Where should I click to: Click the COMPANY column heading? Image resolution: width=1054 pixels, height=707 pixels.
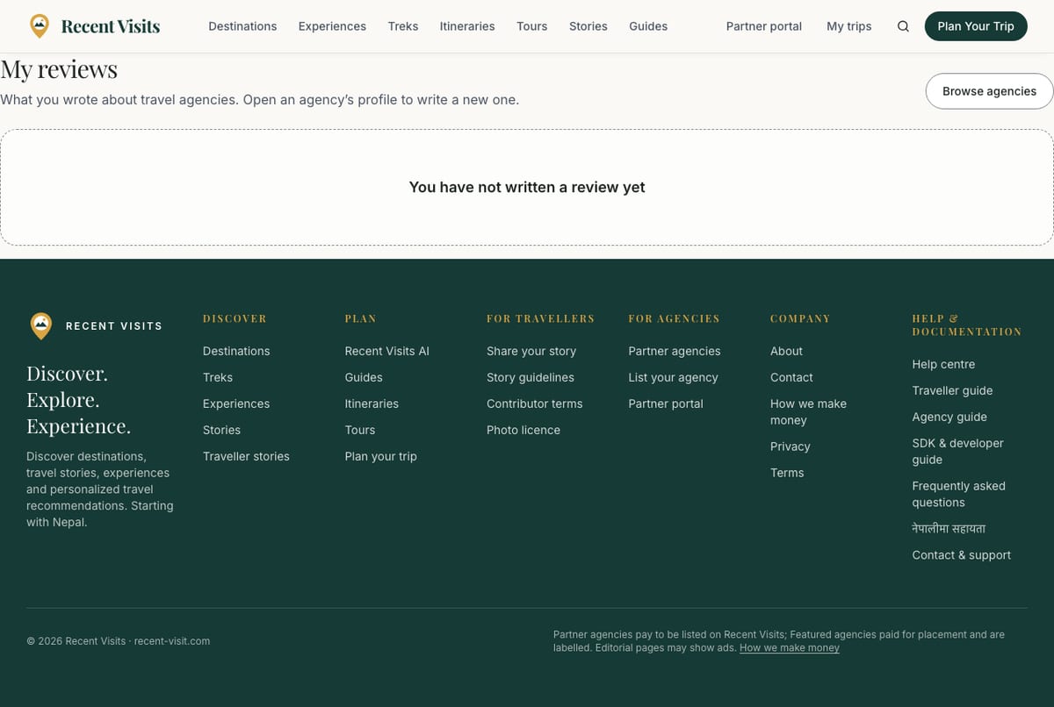click(800, 318)
